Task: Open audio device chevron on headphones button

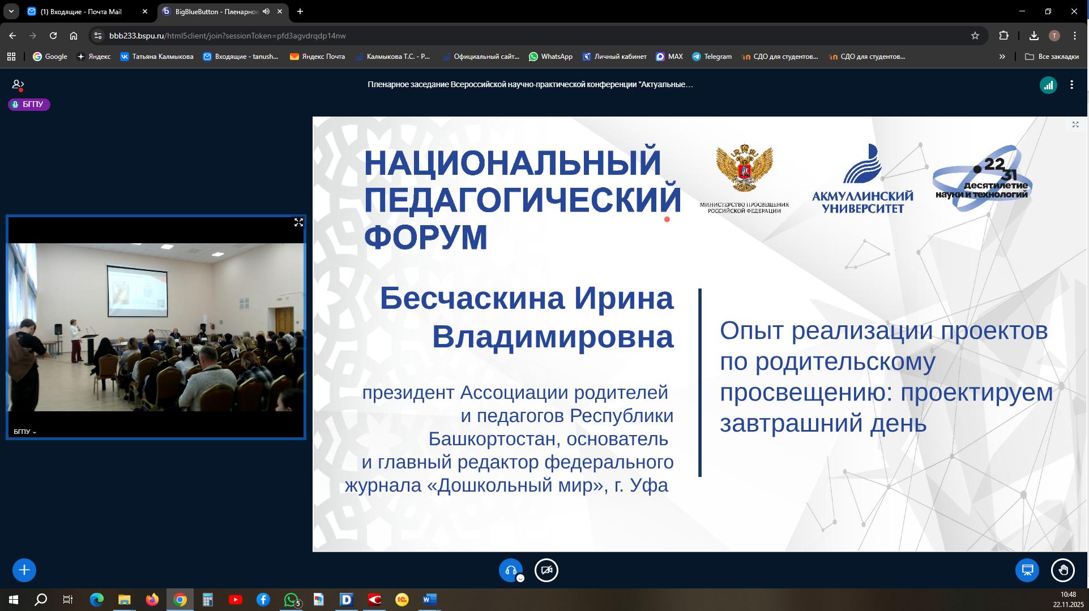Action: [520, 578]
